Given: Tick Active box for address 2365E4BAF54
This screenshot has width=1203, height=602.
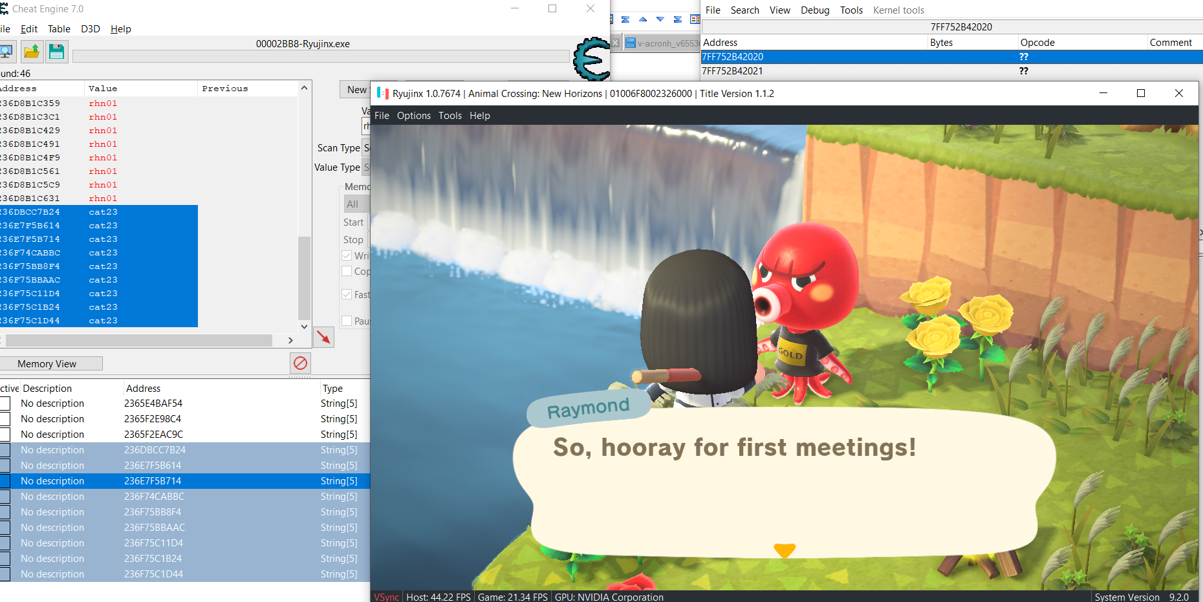Looking at the screenshot, I should coord(5,403).
